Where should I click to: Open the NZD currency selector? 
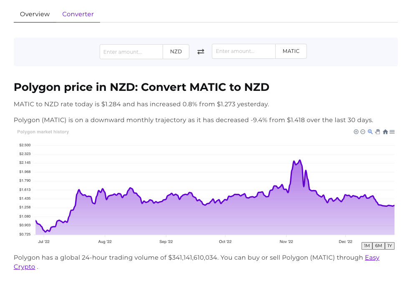tap(176, 52)
